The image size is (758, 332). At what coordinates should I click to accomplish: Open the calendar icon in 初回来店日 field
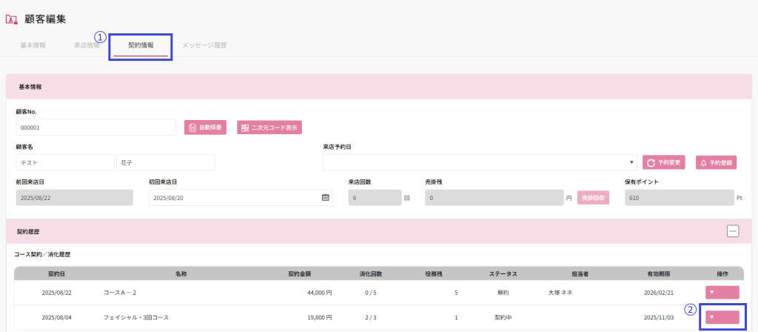point(325,197)
